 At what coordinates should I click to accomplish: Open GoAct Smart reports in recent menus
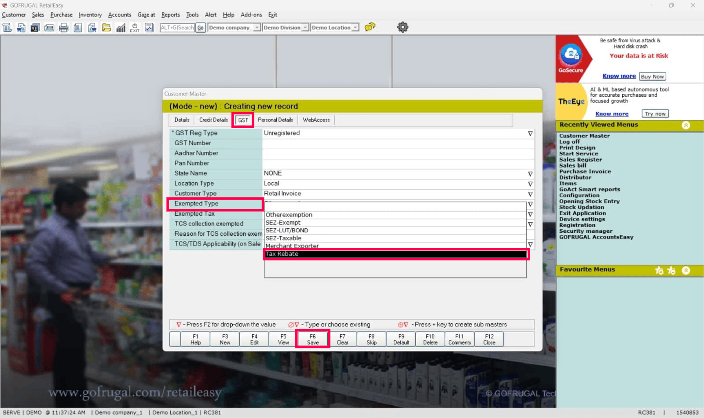coord(590,190)
